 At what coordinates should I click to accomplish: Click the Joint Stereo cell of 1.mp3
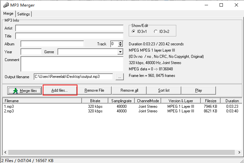click(x=148, y=106)
